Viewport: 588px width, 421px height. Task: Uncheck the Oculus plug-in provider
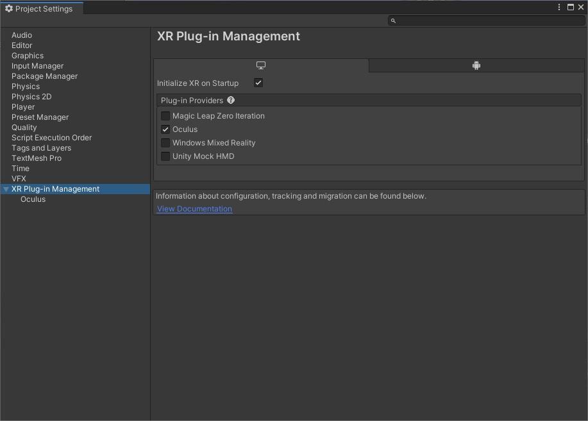(x=165, y=129)
